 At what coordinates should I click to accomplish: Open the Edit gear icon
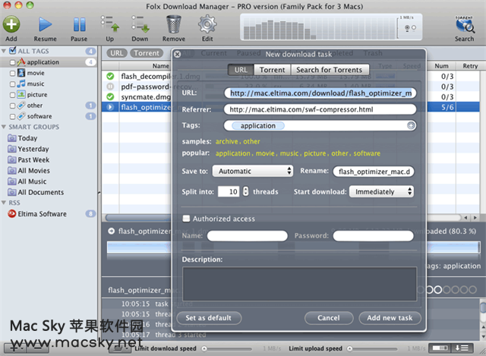click(x=207, y=24)
